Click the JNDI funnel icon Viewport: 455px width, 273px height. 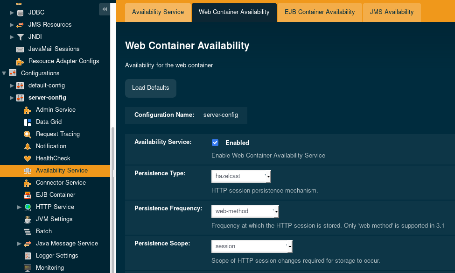[20, 37]
